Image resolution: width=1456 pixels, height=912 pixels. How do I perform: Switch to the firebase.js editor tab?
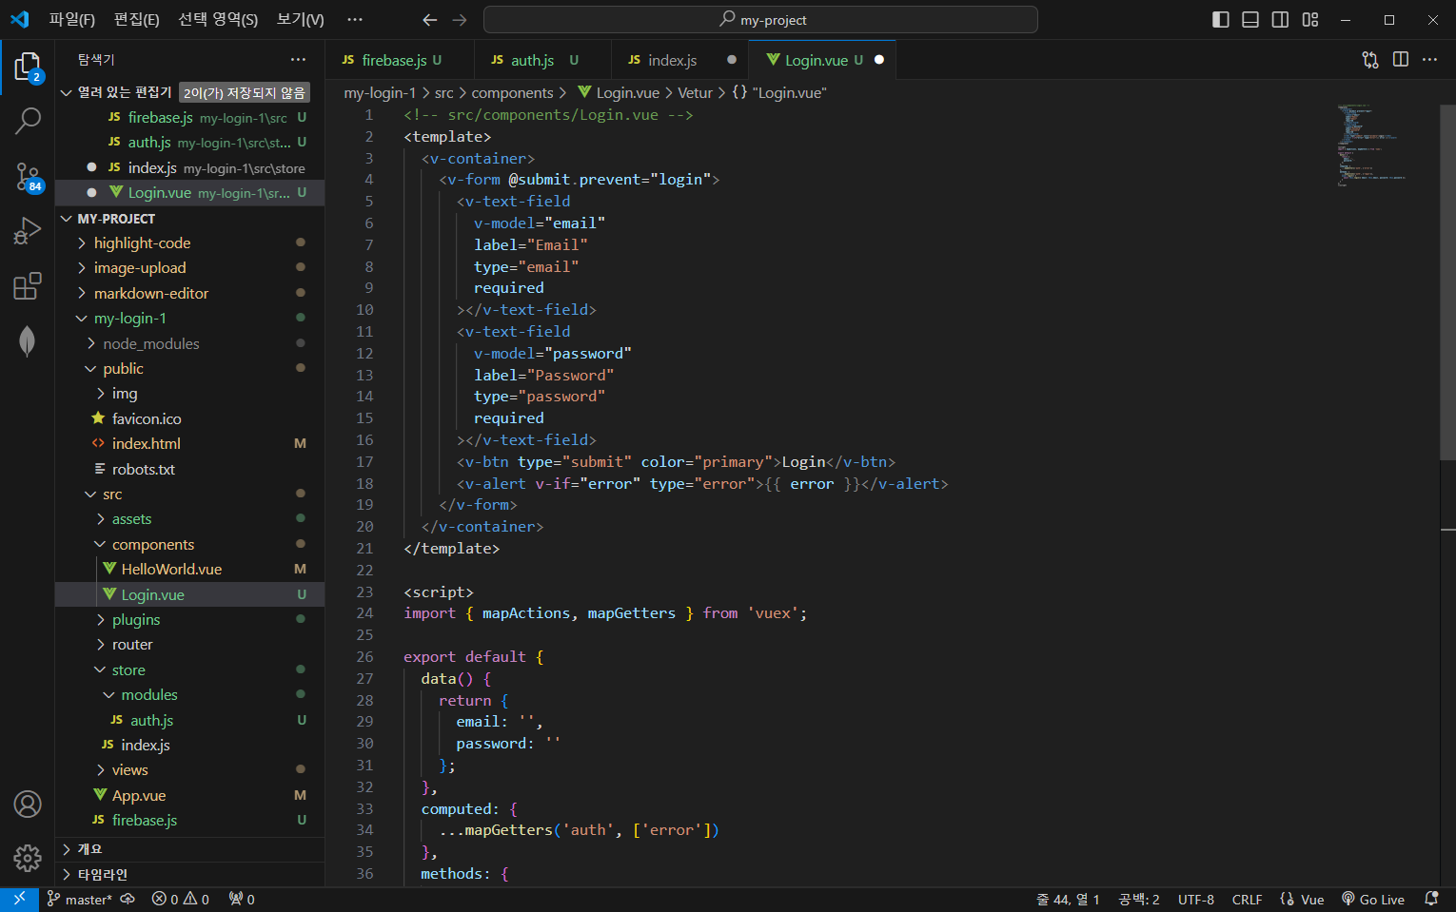pyautogui.click(x=400, y=60)
